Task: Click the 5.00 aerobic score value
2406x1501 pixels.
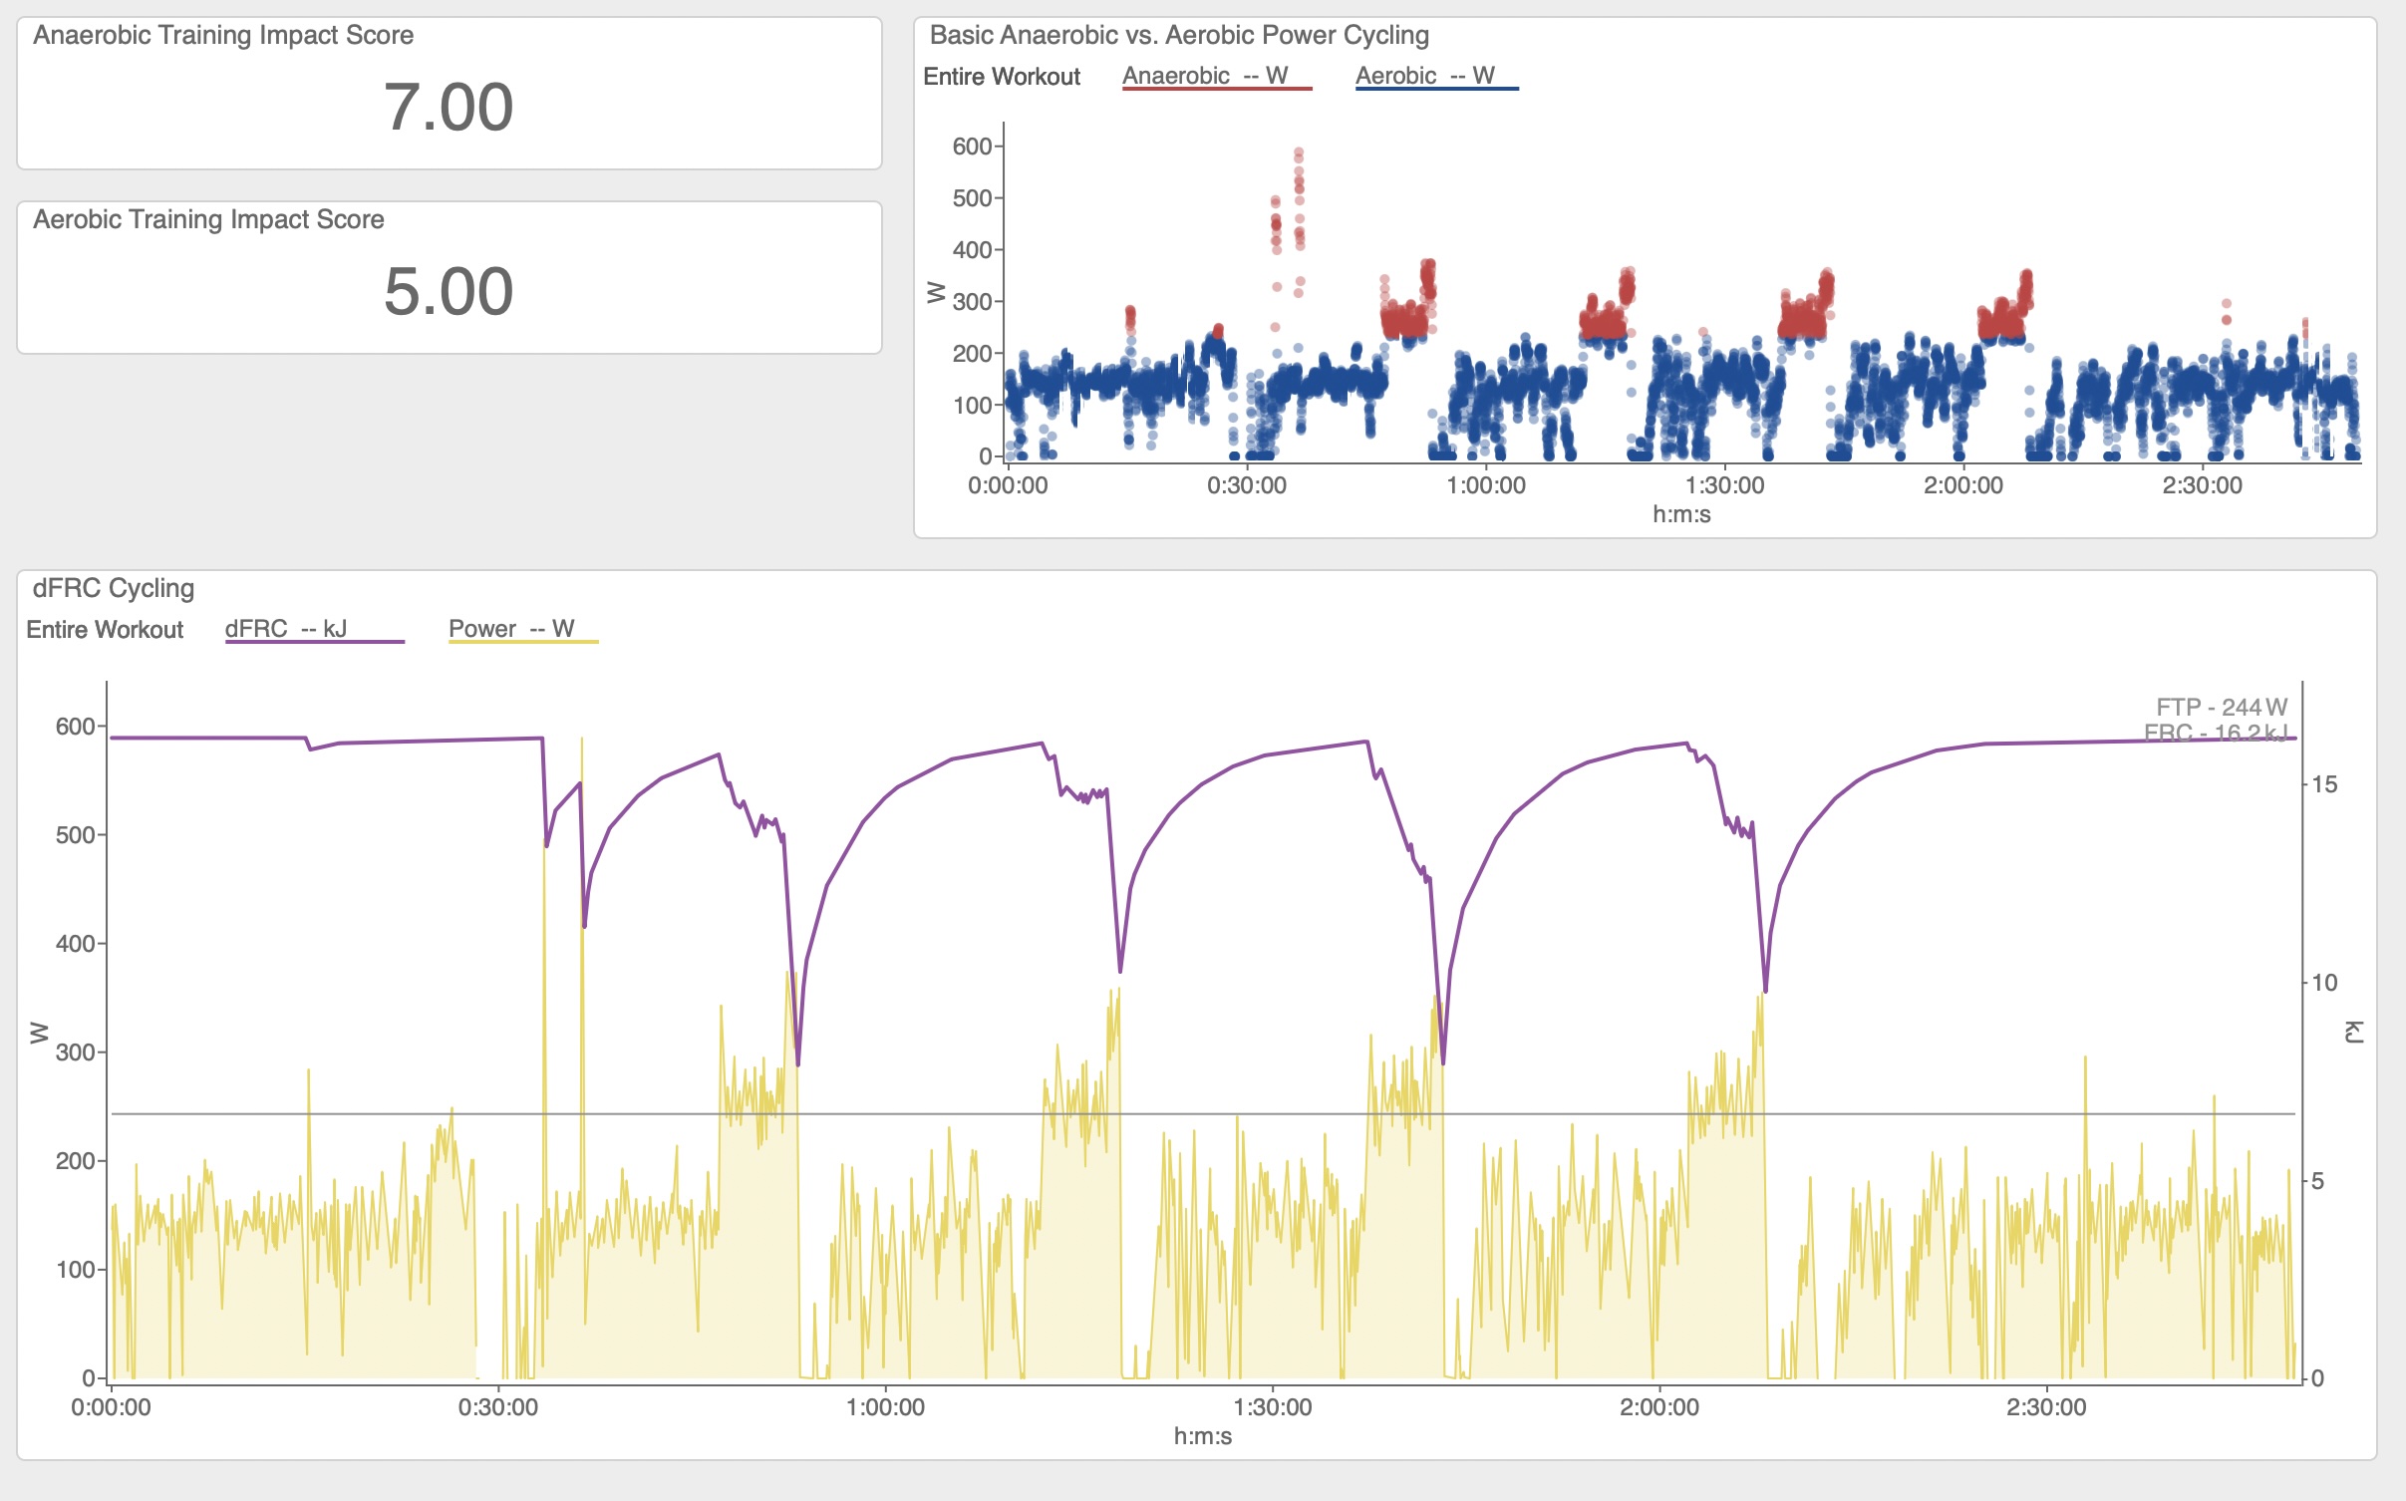Action: point(449,292)
